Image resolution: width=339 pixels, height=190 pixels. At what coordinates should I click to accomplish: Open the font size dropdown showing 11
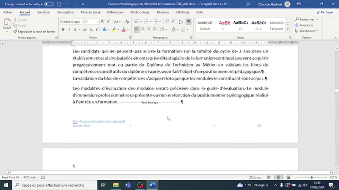tap(91, 22)
